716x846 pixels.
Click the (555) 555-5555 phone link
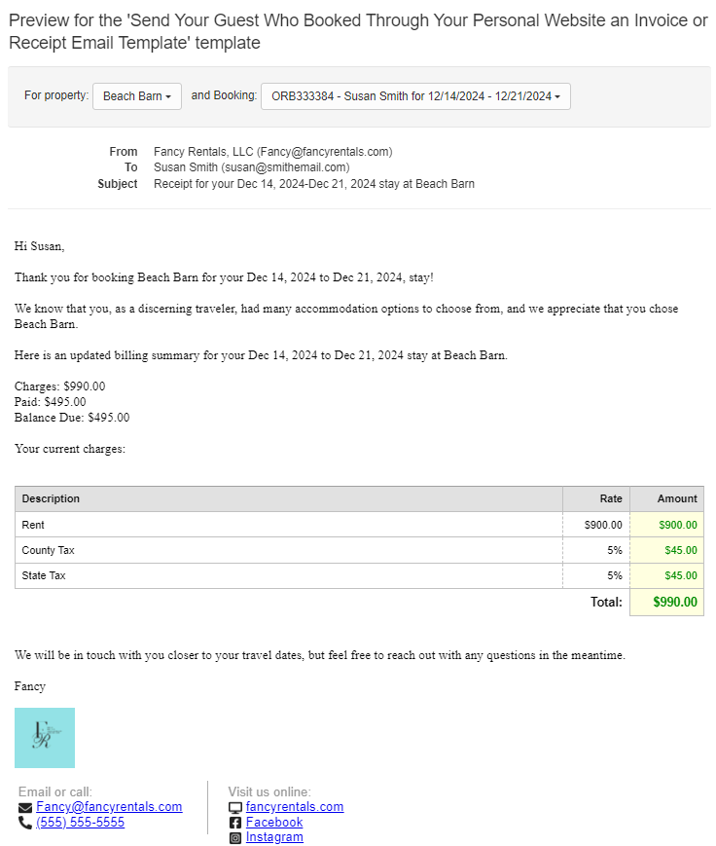pyautogui.click(x=80, y=823)
